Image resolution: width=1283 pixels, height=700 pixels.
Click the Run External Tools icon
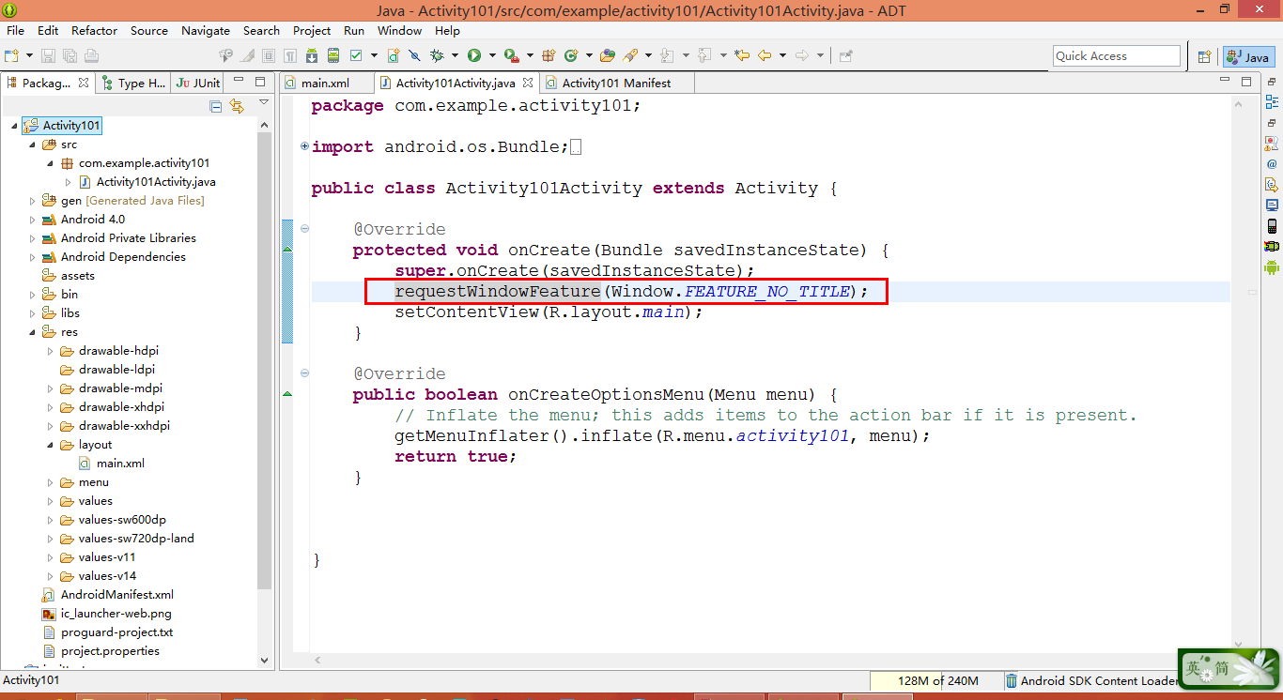(511, 55)
